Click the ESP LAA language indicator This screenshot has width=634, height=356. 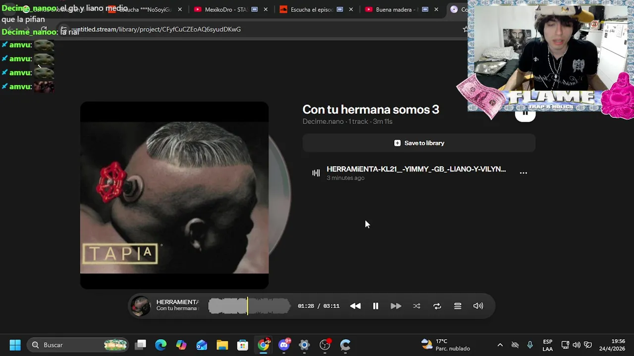pyautogui.click(x=547, y=345)
